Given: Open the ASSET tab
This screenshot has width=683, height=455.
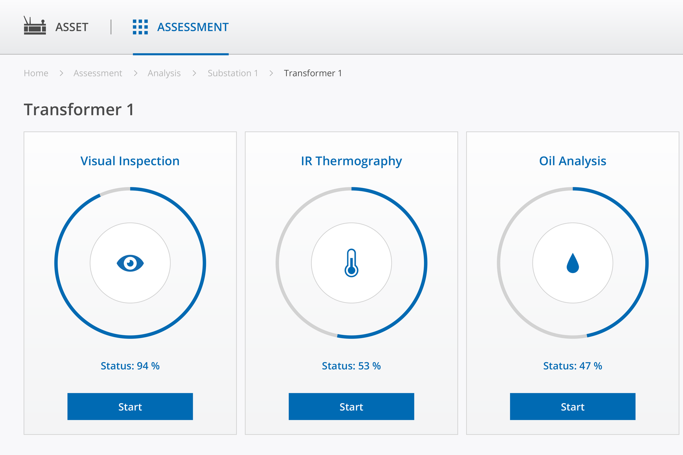Looking at the screenshot, I should 72,27.
